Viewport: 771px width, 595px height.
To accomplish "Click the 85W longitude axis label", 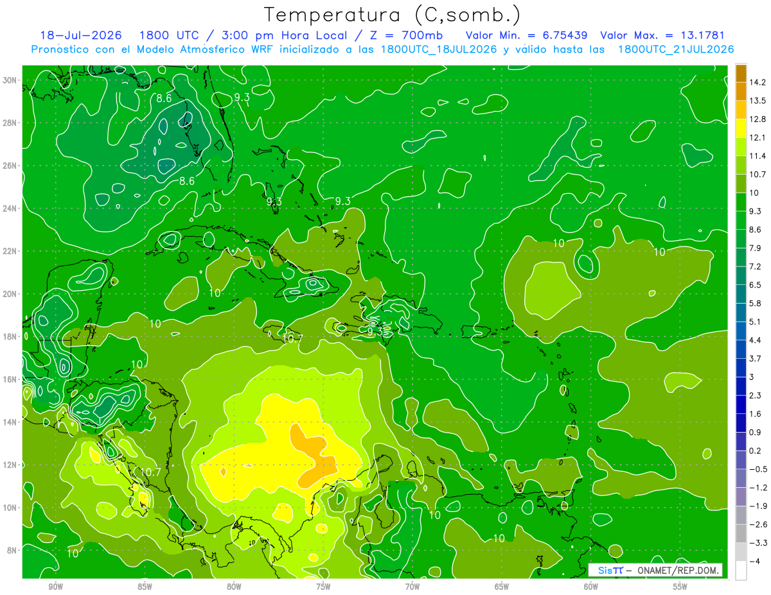I will pos(145,587).
